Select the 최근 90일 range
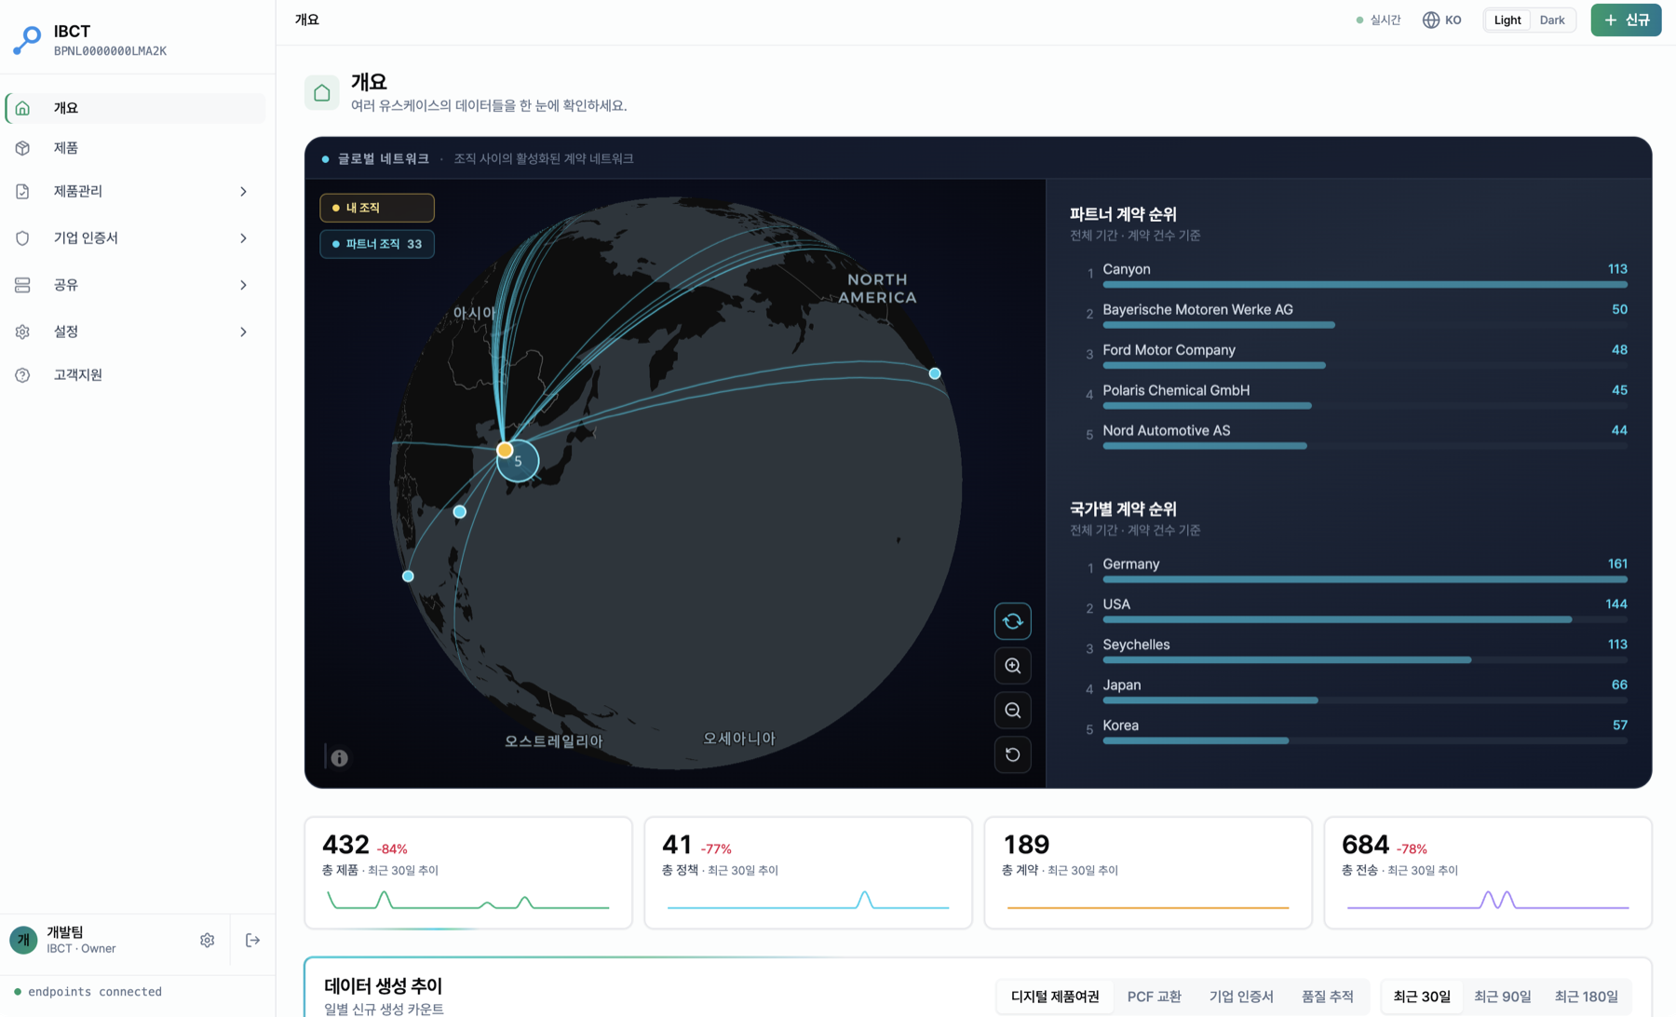1676x1017 pixels. click(x=1502, y=997)
